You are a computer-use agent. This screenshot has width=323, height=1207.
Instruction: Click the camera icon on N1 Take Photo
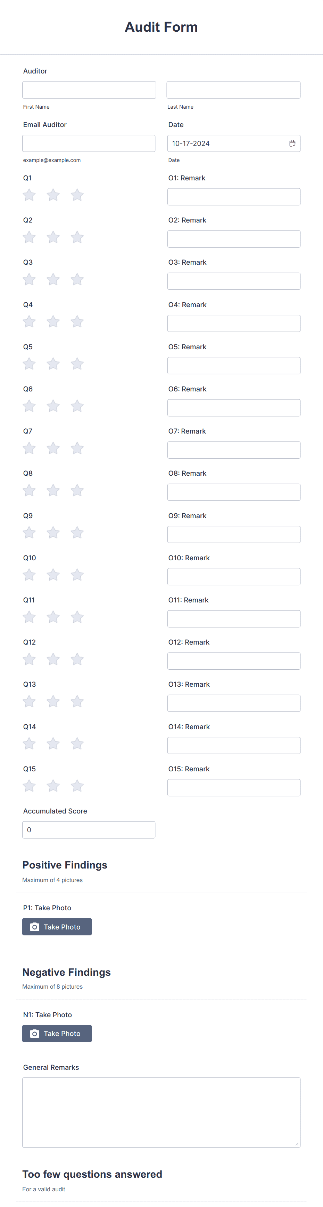(35, 1033)
